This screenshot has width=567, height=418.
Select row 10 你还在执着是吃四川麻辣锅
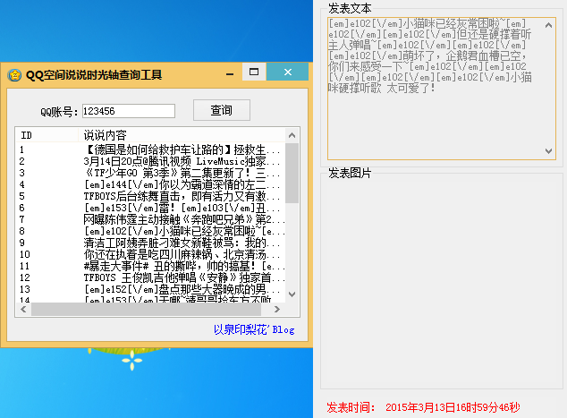(150, 254)
